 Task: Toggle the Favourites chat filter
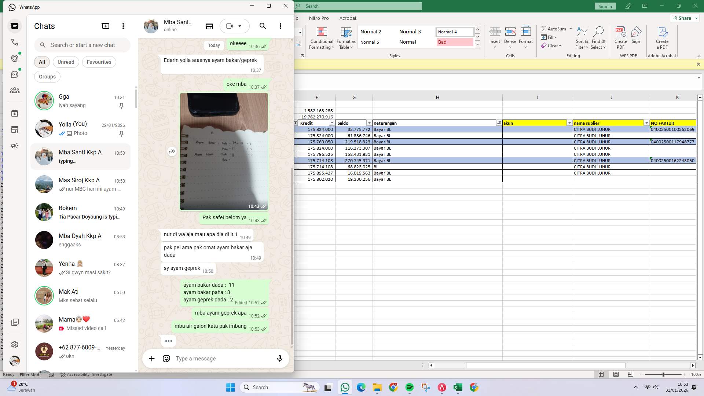pyautogui.click(x=99, y=62)
